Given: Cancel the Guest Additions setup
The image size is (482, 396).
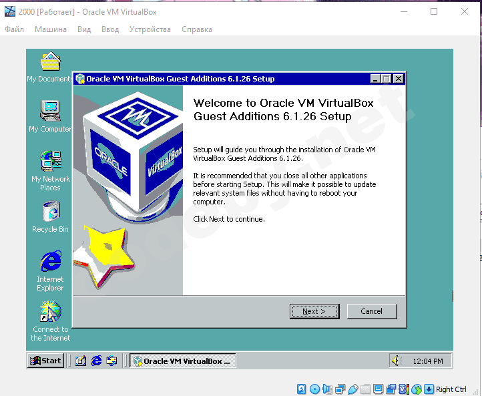Looking at the screenshot, I should [372, 311].
